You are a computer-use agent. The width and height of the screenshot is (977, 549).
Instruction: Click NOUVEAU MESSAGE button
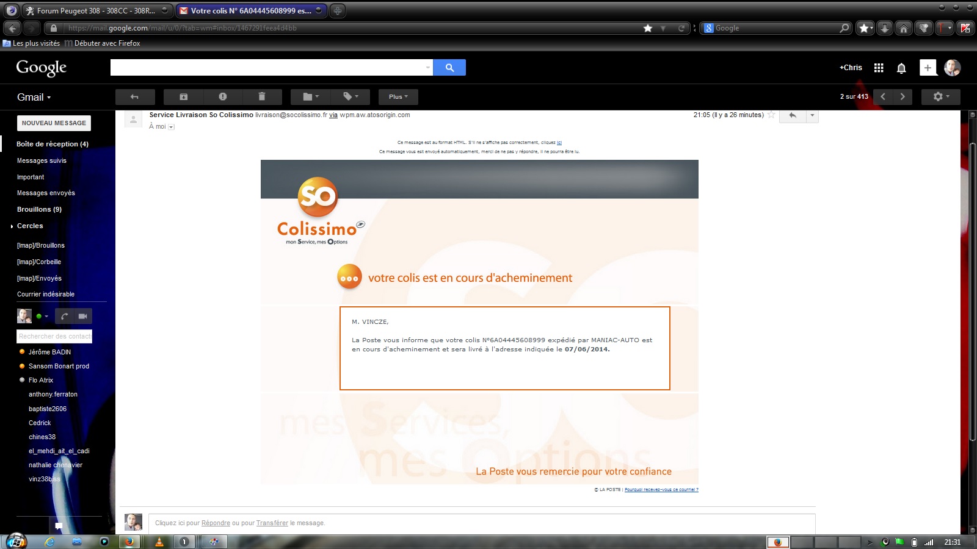[54, 123]
